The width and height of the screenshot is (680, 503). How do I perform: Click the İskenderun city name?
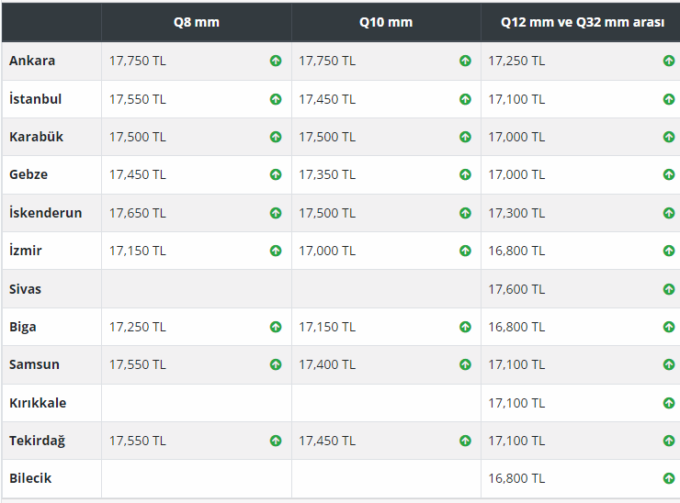tap(46, 213)
